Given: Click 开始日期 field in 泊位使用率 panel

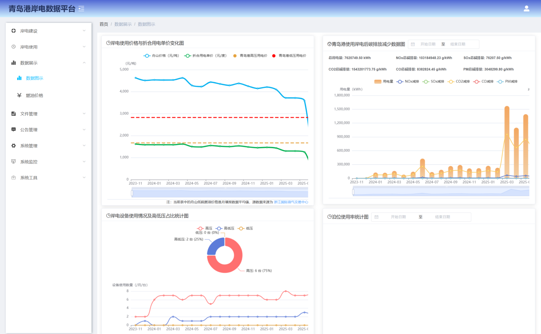Looking at the screenshot, I should pos(398,217).
